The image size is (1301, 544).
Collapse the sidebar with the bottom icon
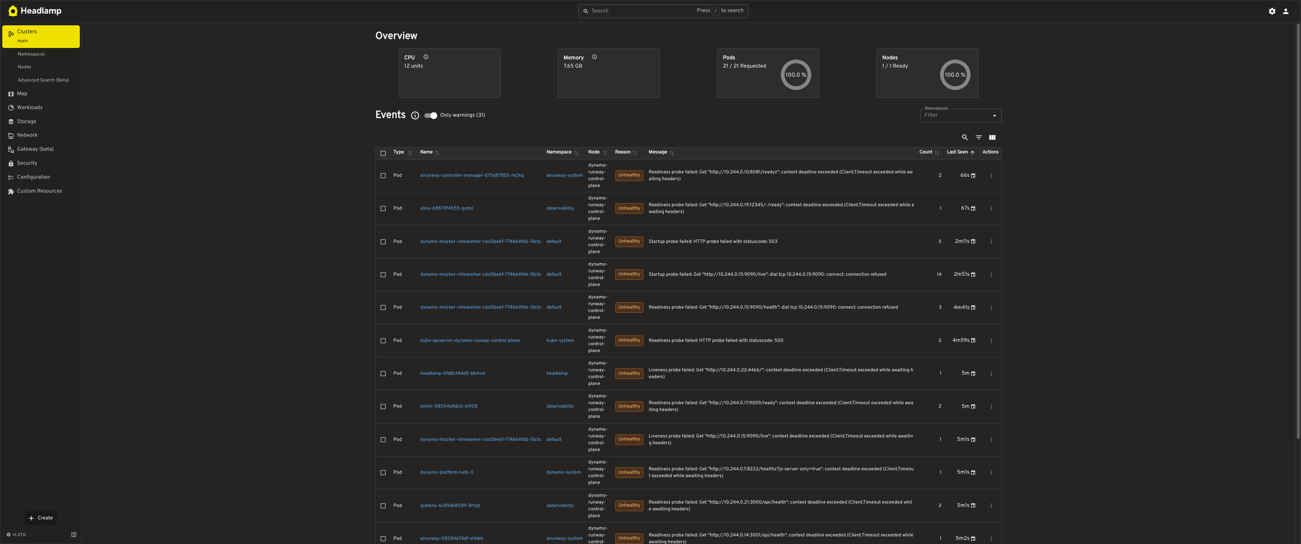click(x=74, y=535)
